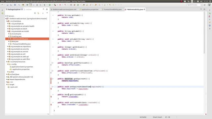The image size is (212, 119).
Task: Close the ReferenceEntity.java editor tab
Action: click(x=144, y=9)
